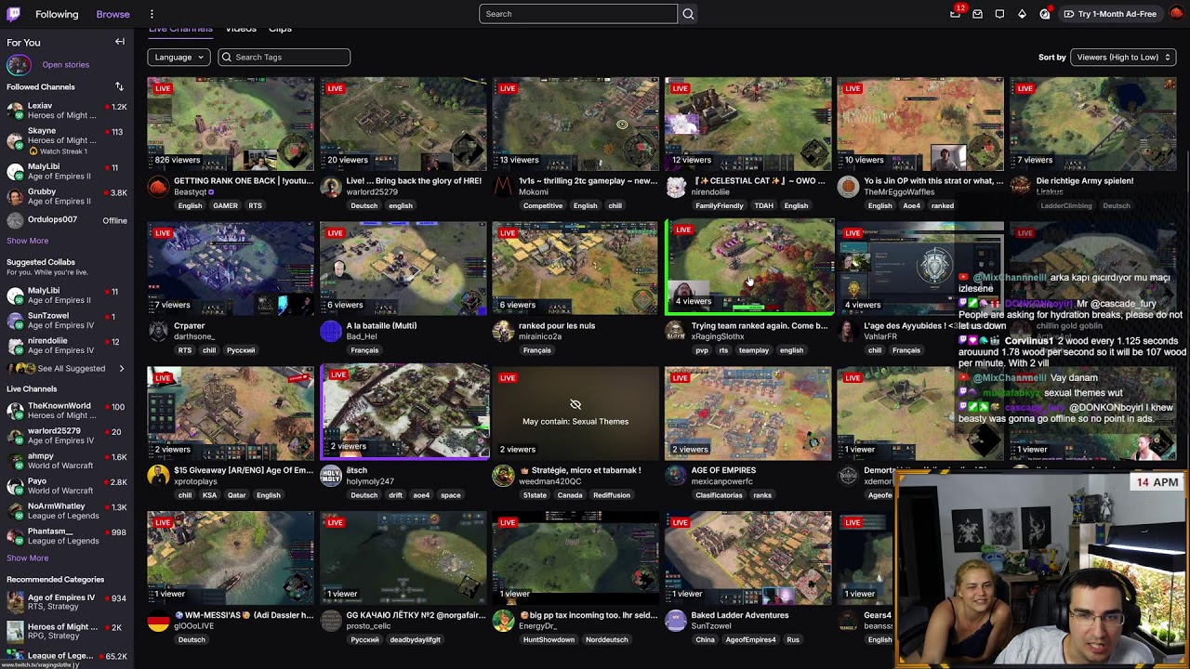
Task: Click the Search Tags input field
Action: point(284,57)
